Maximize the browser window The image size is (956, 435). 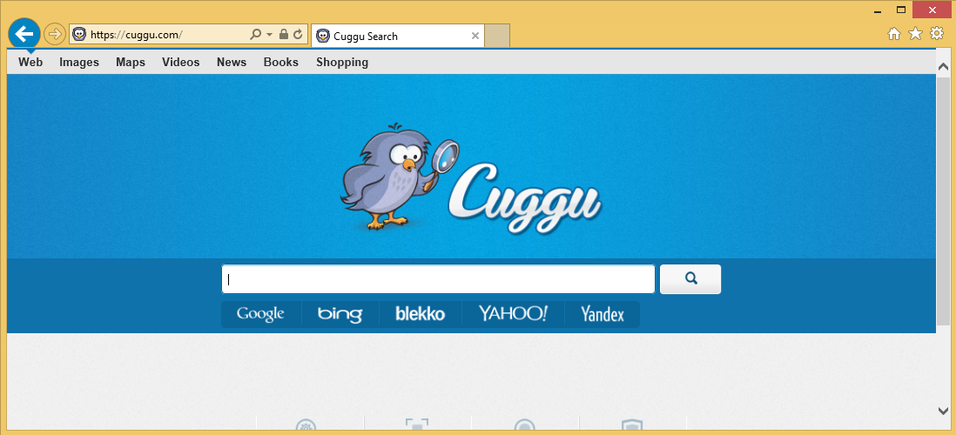pyautogui.click(x=900, y=10)
